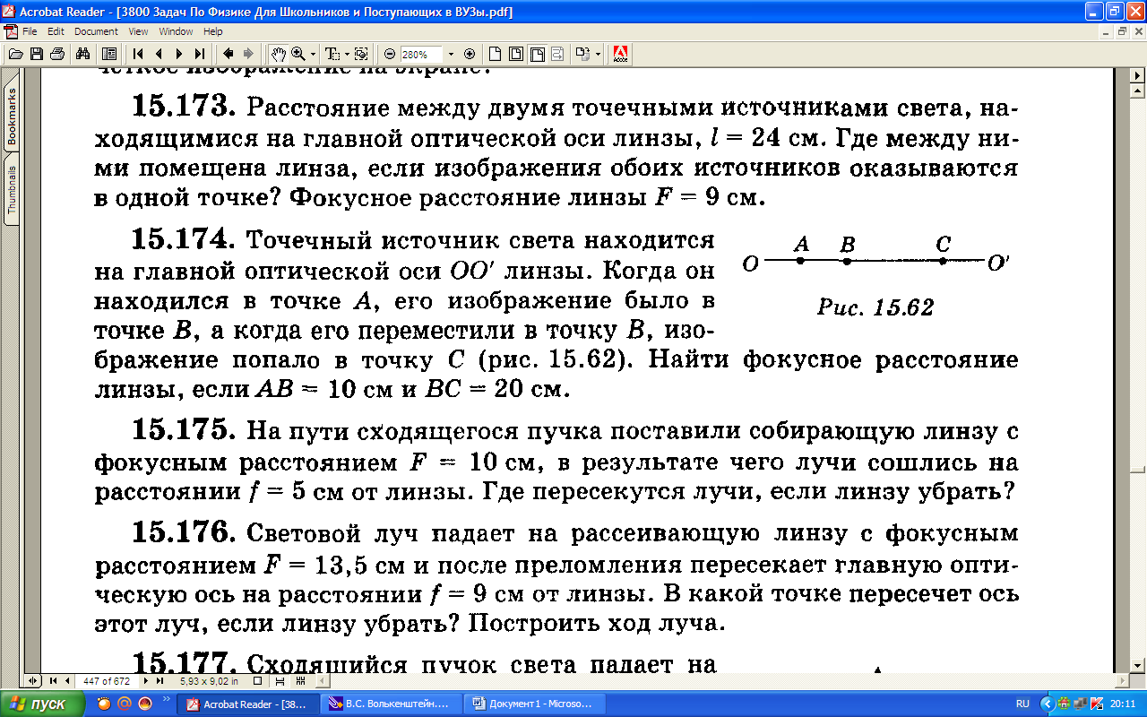Select Continuous layout in status bar
The height and width of the screenshot is (717, 1147).
click(x=279, y=680)
